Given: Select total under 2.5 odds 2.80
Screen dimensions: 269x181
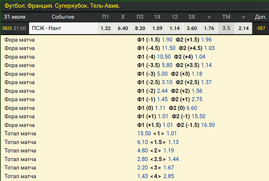Looking at the screenshot, I should click(142, 159).
